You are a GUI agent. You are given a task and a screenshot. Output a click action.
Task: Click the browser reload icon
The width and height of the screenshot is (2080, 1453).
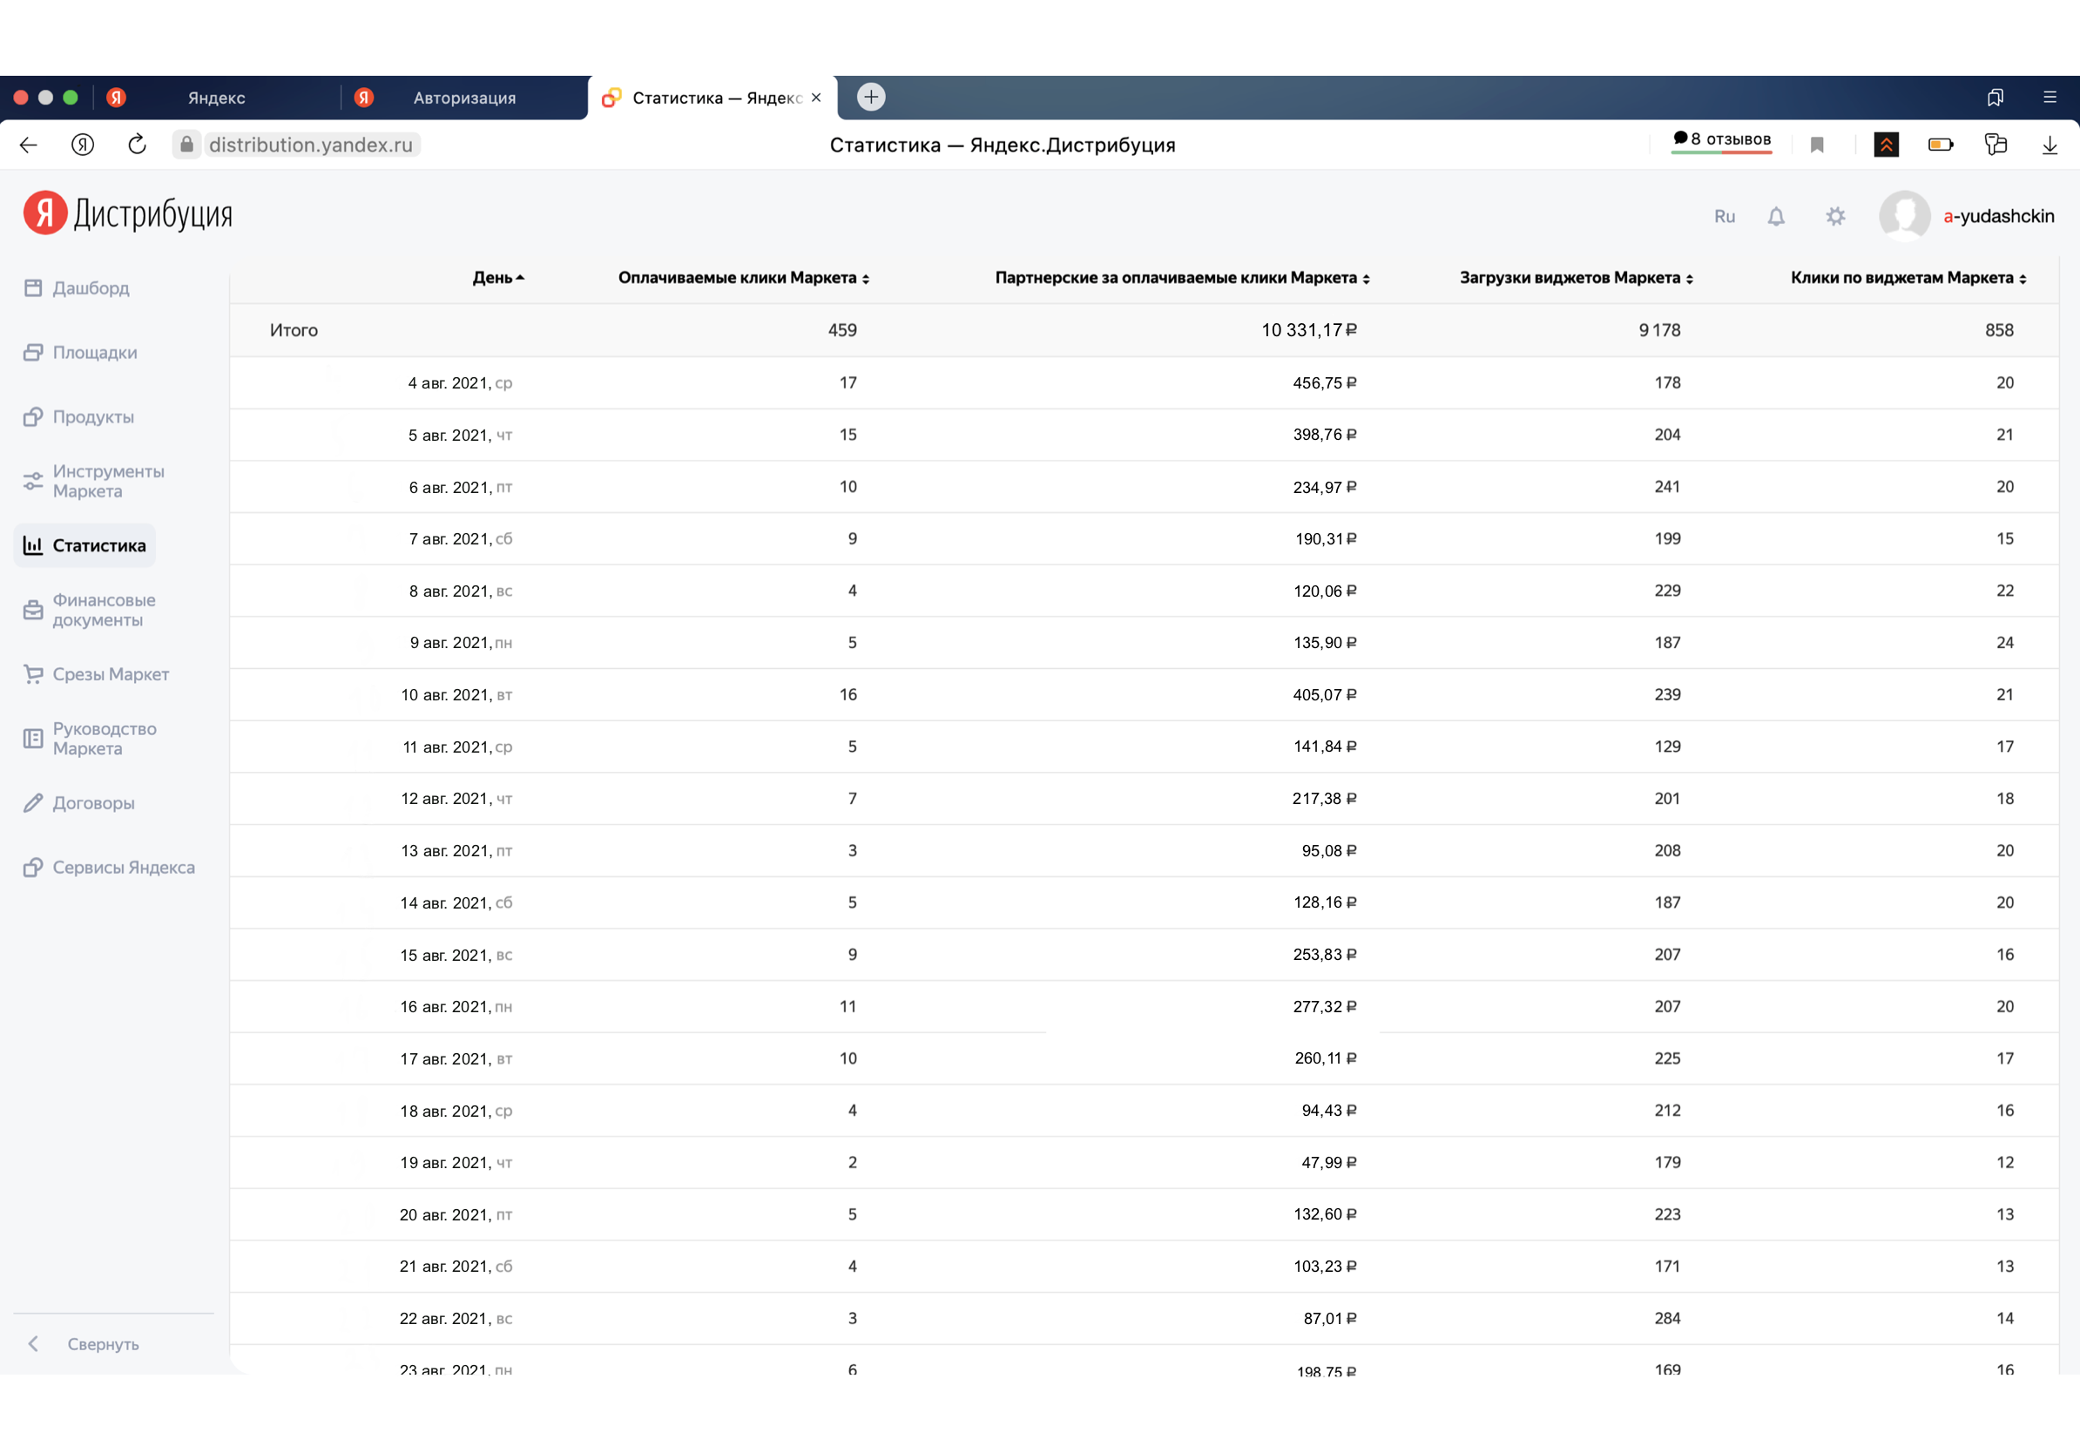coord(137,145)
